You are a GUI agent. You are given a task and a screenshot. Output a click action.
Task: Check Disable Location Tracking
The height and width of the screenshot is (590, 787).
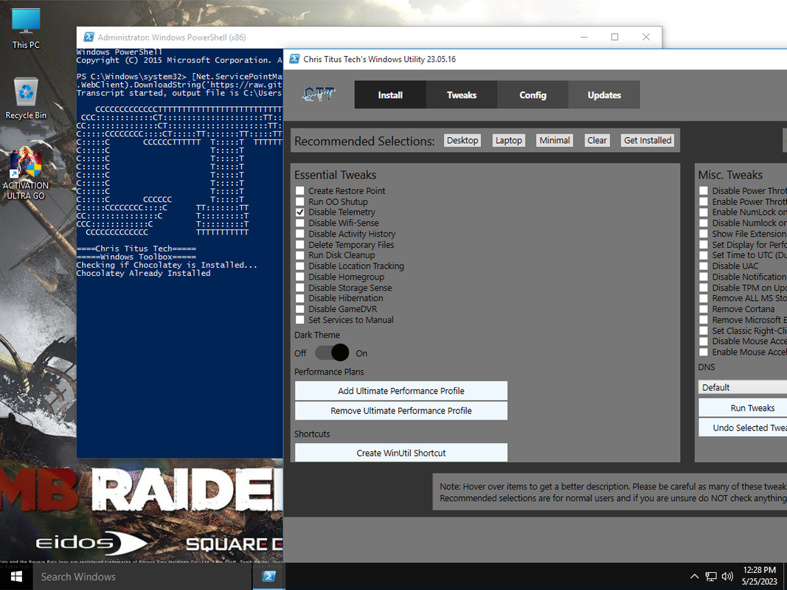click(x=299, y=266)
